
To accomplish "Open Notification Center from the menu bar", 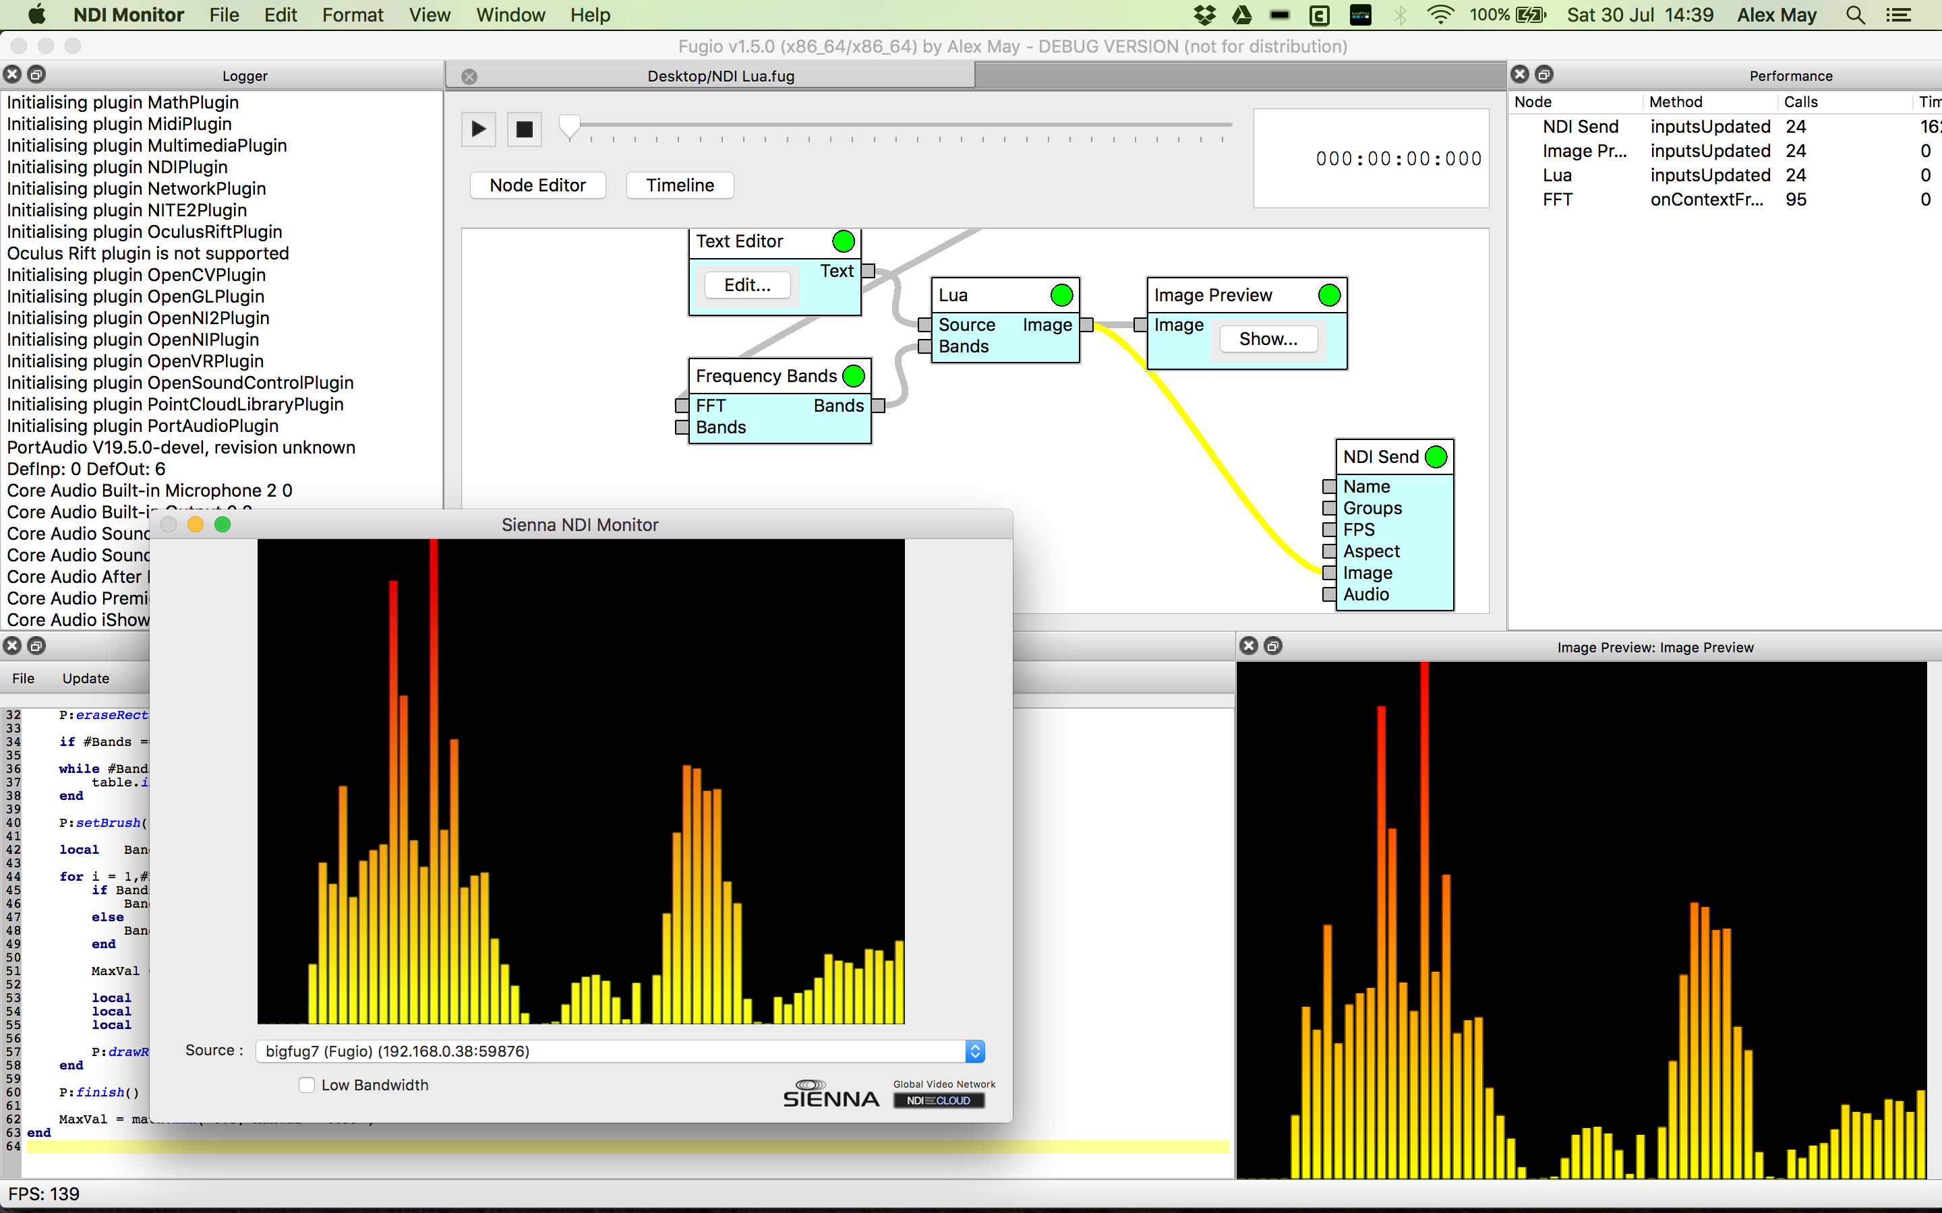I will (1898, 14).
